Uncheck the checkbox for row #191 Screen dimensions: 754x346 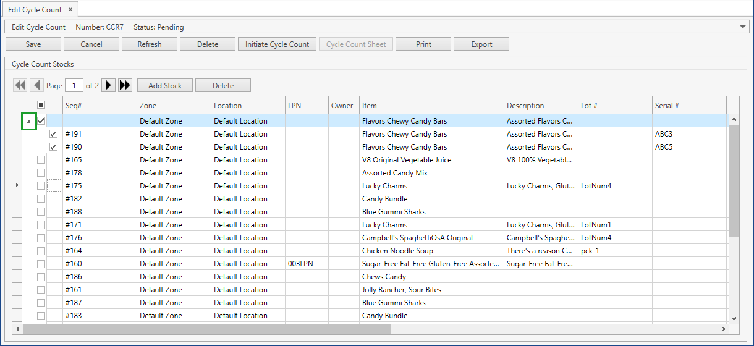coord(53,134)
